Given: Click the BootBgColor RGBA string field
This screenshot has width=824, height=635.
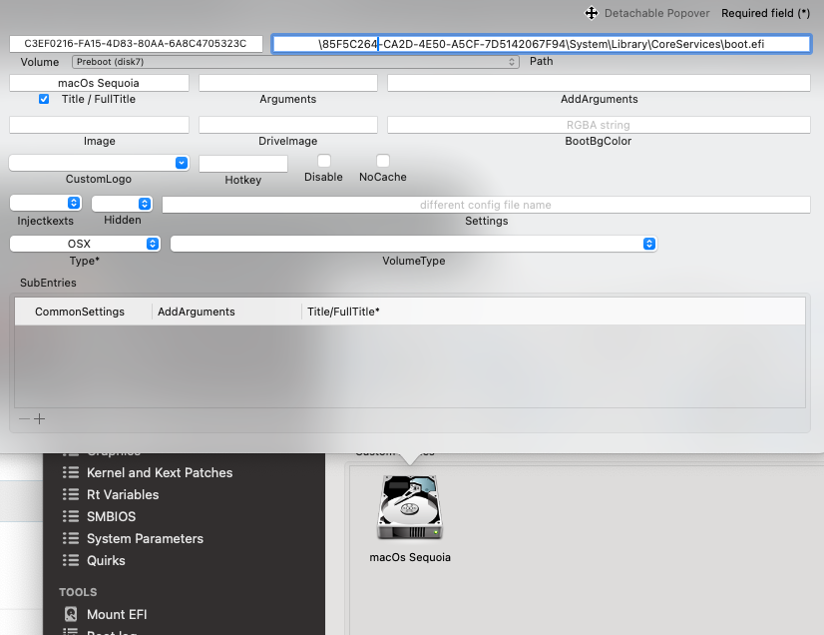Looking at the screenshot, I should (600, 125).
